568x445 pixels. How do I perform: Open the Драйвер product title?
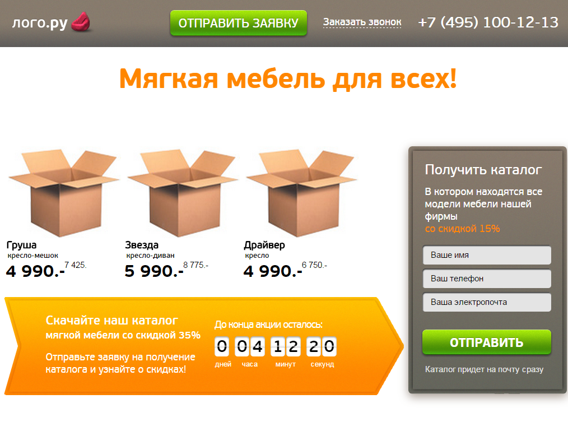(264, 245)
